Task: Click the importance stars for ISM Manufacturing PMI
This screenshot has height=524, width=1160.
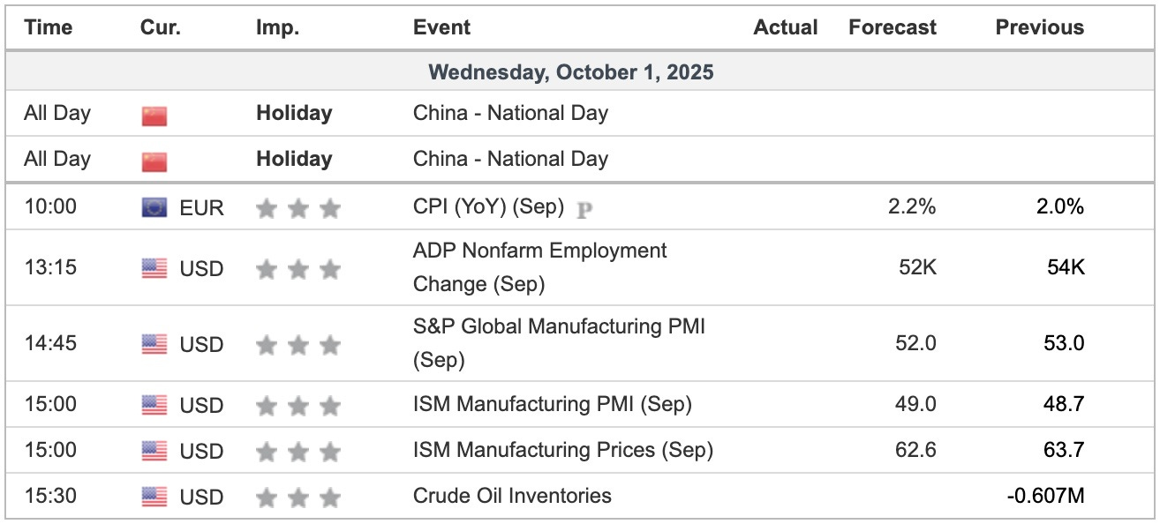Action: 298,406
